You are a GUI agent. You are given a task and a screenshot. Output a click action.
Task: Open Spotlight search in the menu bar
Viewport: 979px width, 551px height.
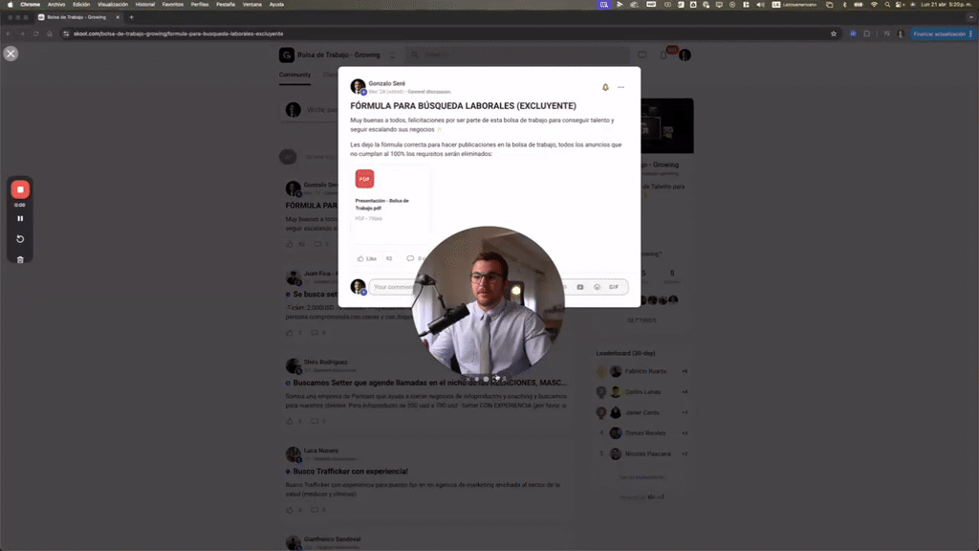(x=887, y=5)
